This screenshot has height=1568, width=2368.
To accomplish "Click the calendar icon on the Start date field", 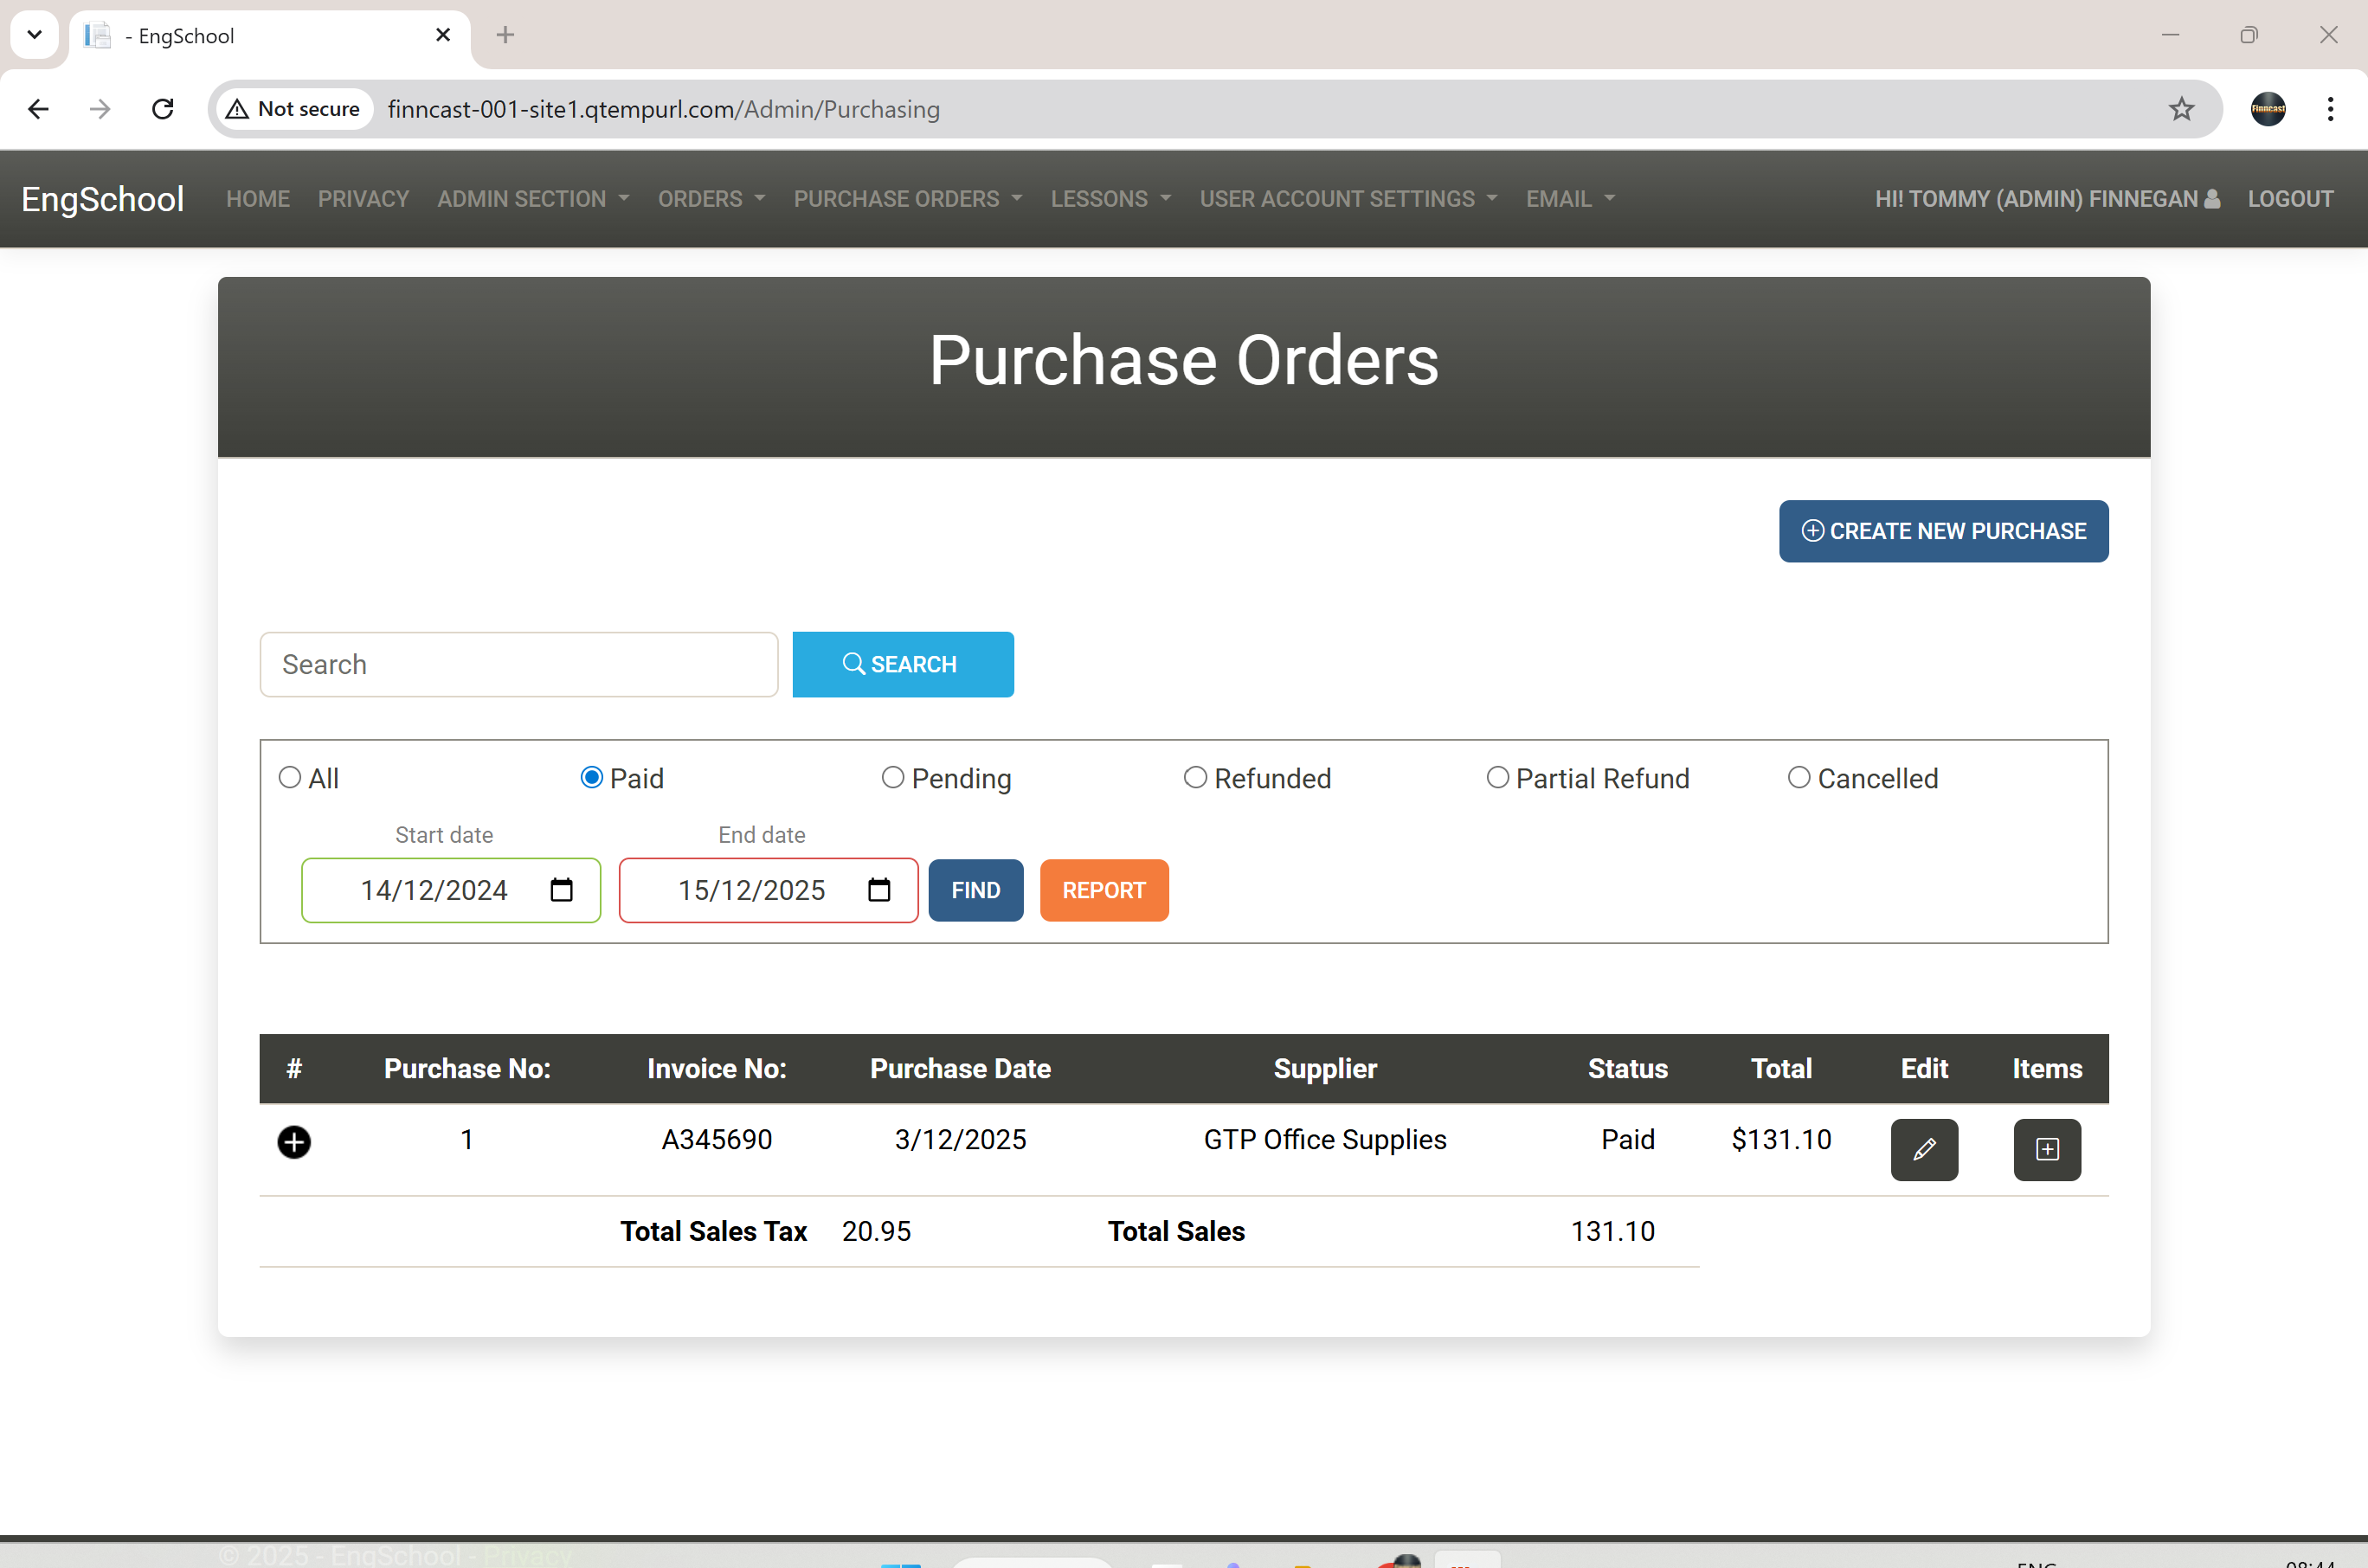I will point(562,890).
